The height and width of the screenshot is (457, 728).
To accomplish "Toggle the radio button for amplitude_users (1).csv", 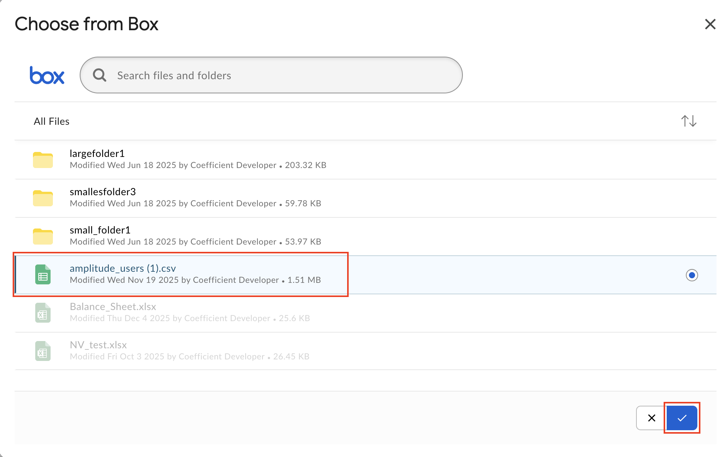I will click(692, 275).
